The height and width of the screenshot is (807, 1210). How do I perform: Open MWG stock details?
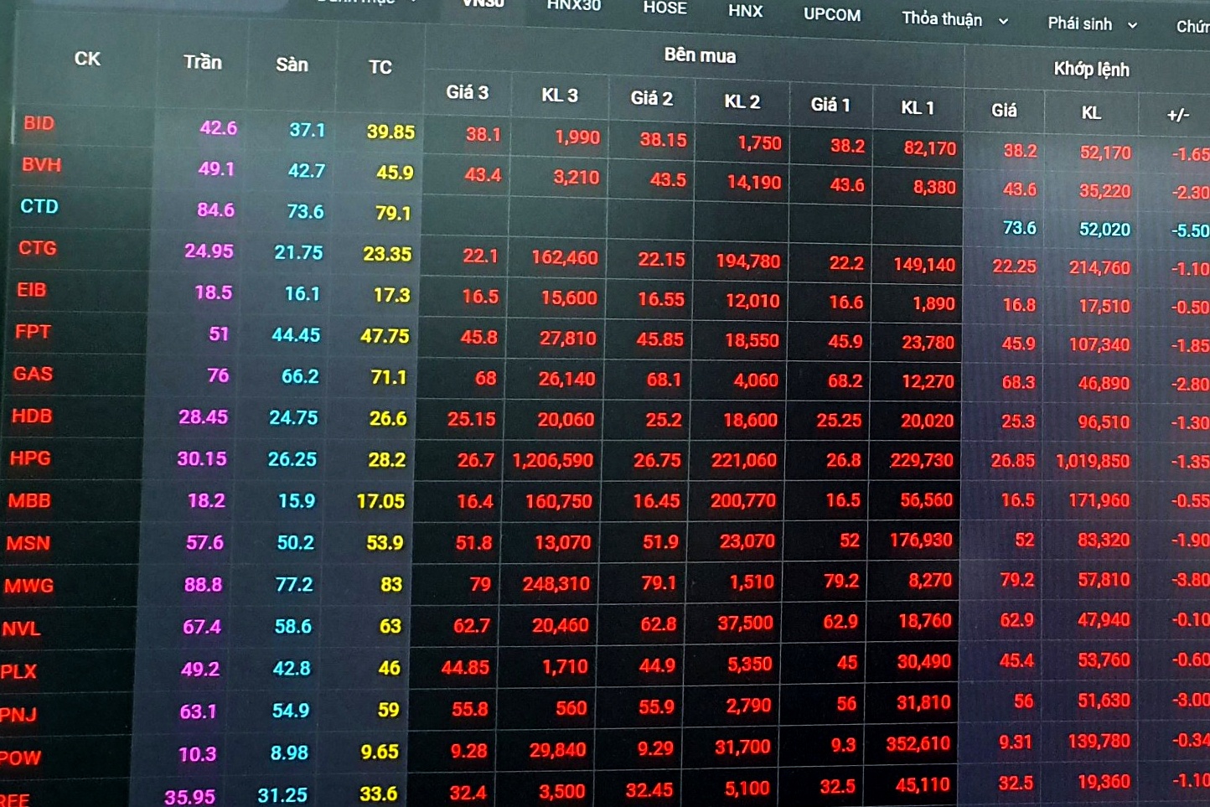[x=28, y=586]
